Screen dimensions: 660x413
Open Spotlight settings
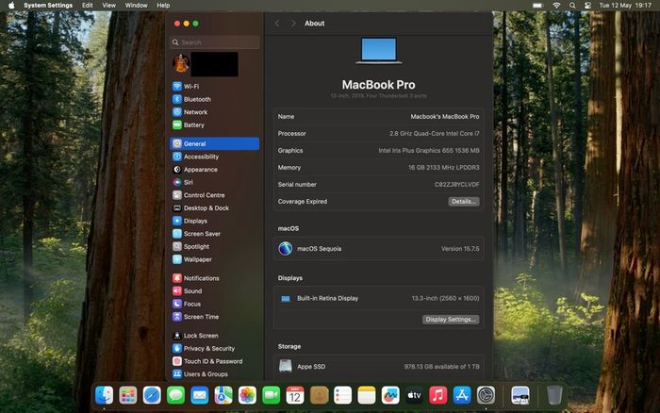click(215, 247)
